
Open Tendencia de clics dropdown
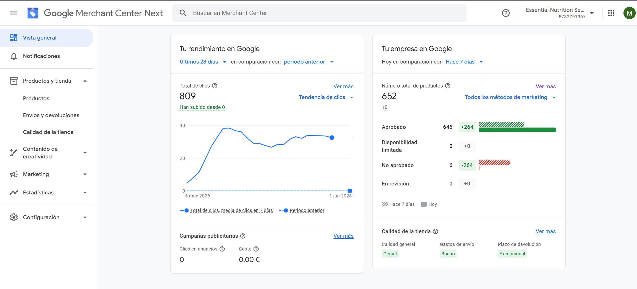coord(326,97)
